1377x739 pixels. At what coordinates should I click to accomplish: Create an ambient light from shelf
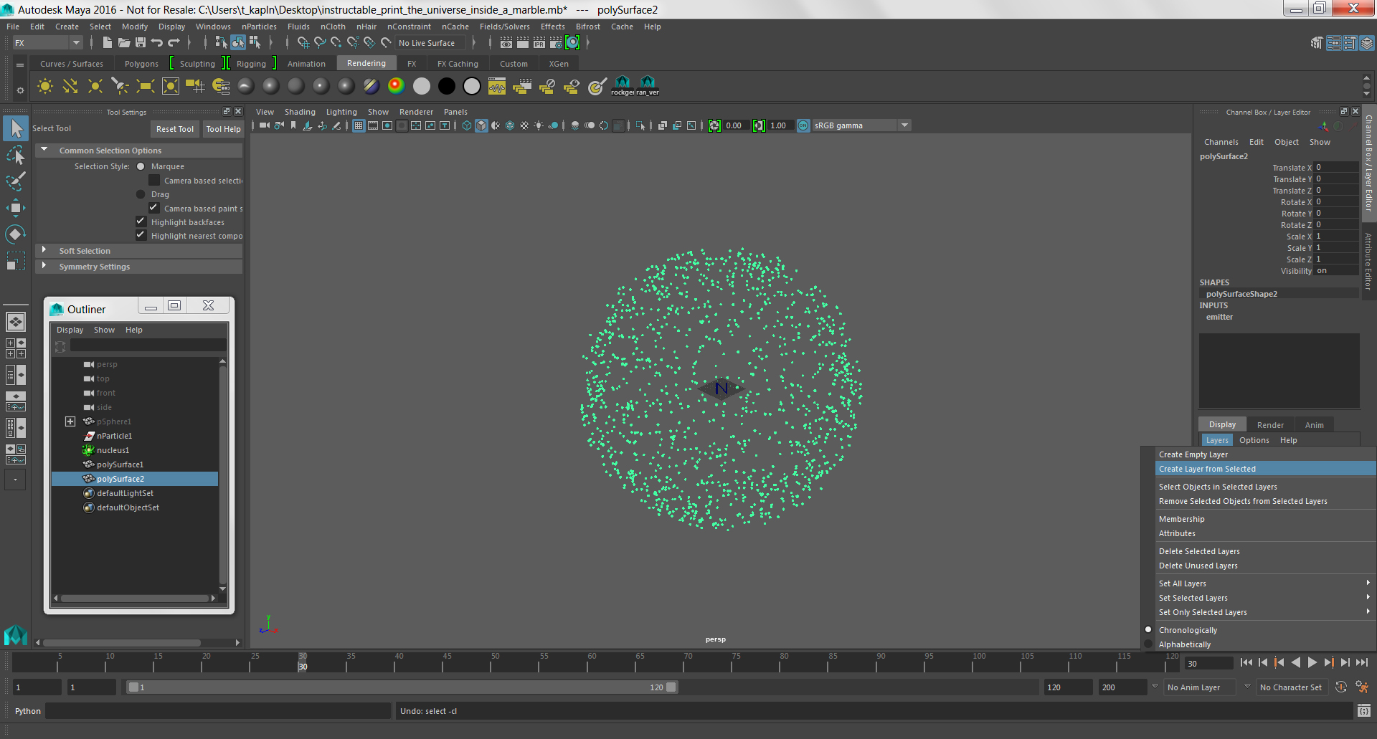(45, 86)
